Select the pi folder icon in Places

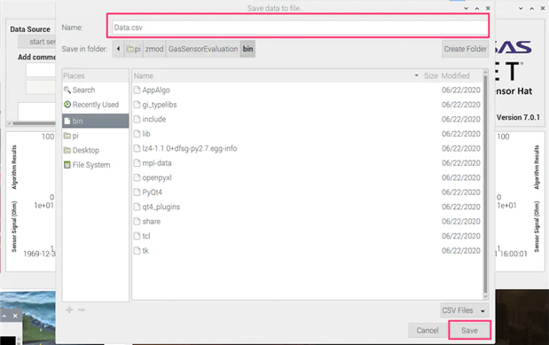pos(67,136)
